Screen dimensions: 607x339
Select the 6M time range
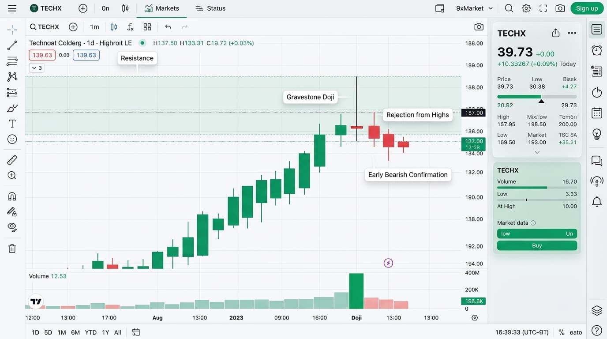click(75, 332)
